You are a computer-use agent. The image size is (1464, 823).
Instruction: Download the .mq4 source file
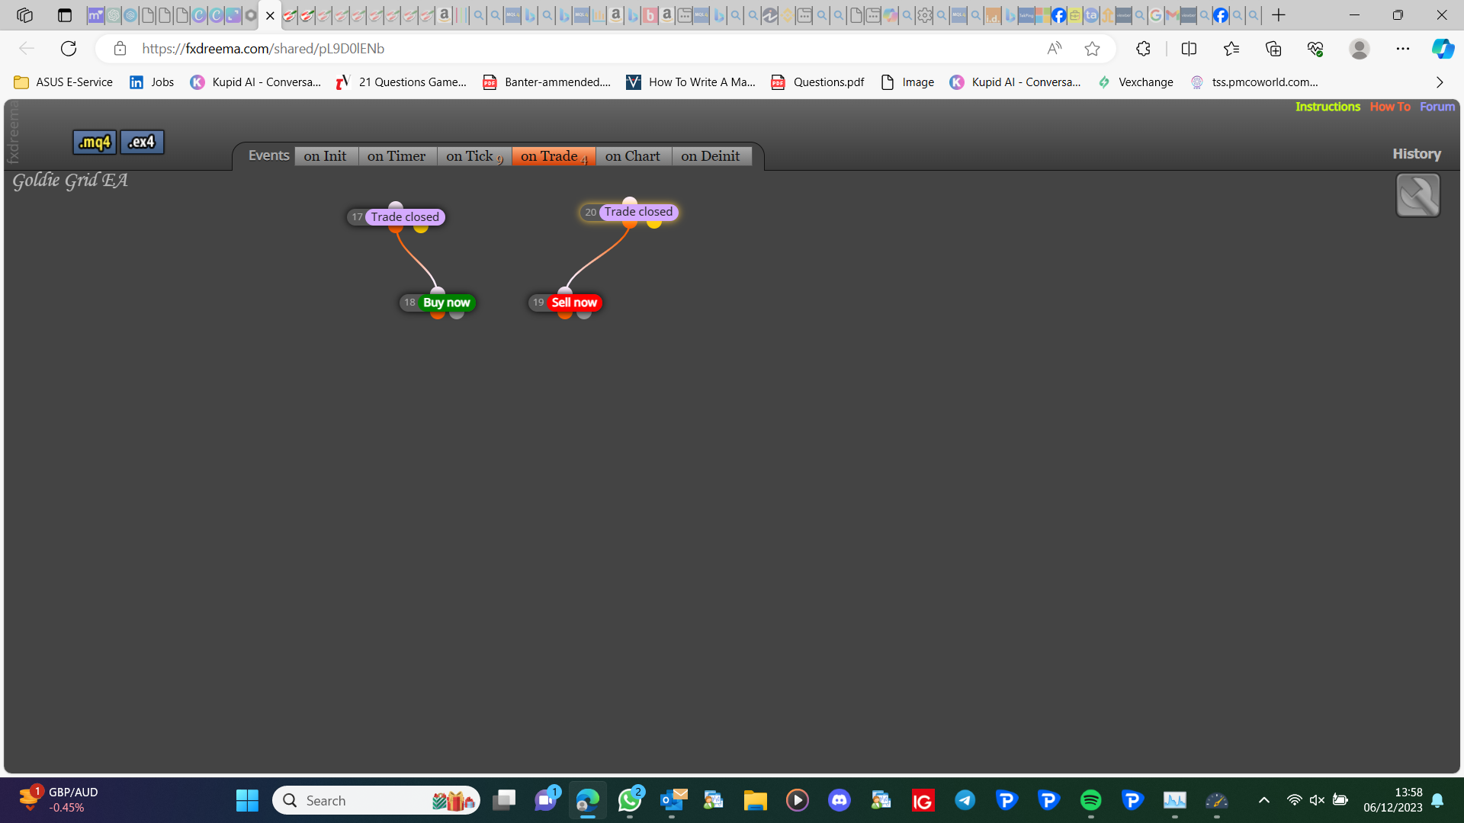point(95,142)
